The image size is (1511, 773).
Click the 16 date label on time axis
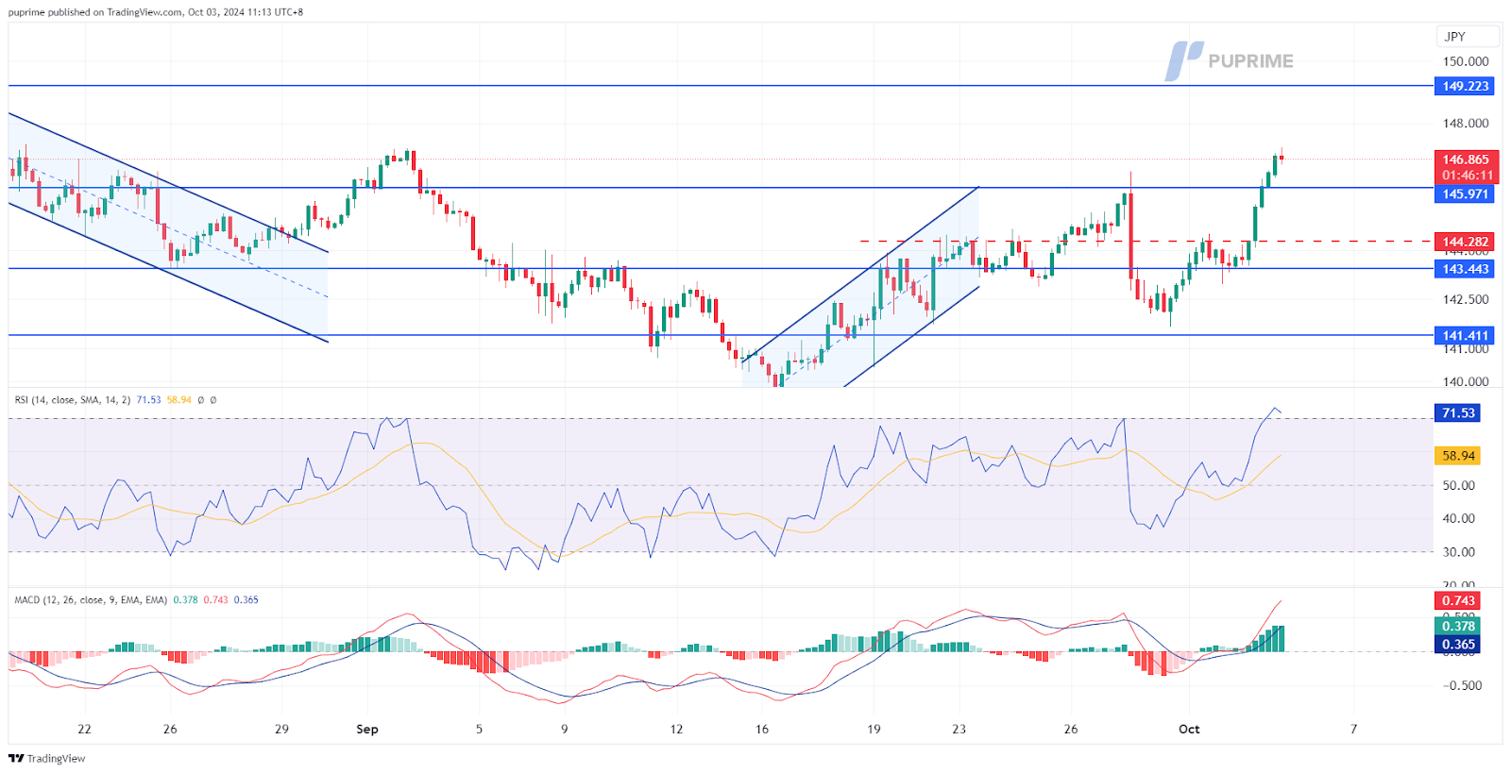point(762,729)
